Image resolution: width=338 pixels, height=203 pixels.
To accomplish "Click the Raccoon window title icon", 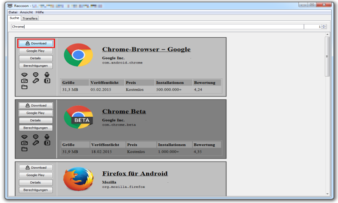I will point(10,5).
